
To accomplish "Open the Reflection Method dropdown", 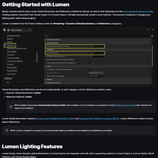I will click(x=96, y=53).
